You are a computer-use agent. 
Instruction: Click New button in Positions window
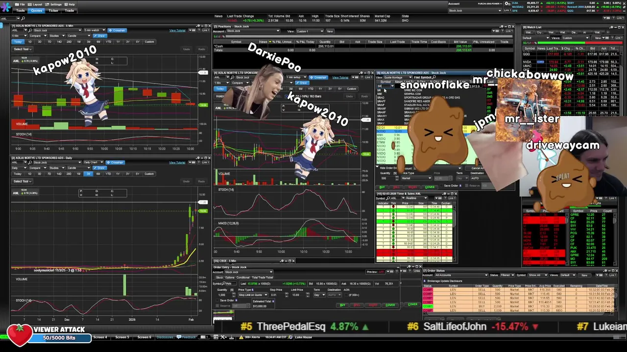pos(330,31)
